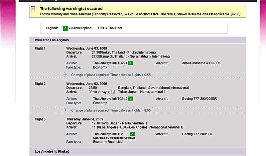The height and width of the screenshot is (156, 266).
Task: Click Economy Restricted fare type text
Action: click(x=108, y=142)
